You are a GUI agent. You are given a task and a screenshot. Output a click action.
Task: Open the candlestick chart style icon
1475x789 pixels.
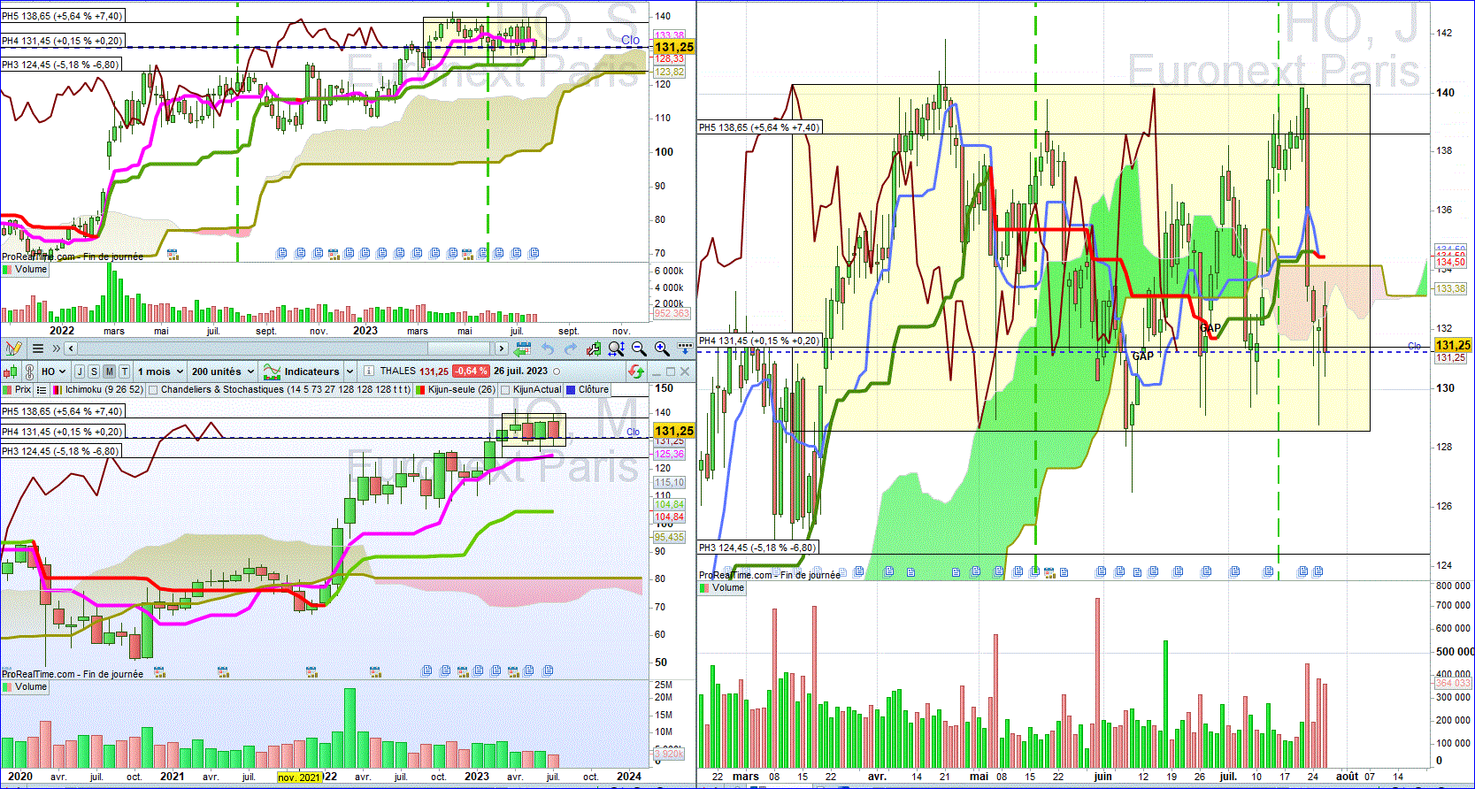[x=12, y=372]
